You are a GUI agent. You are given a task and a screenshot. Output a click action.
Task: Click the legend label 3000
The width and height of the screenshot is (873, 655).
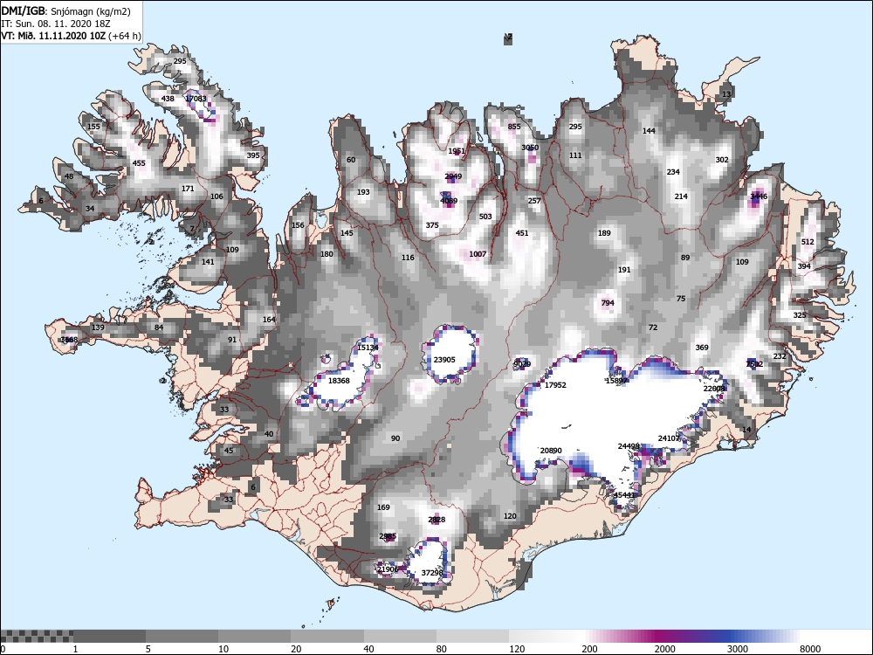point(738,649)
